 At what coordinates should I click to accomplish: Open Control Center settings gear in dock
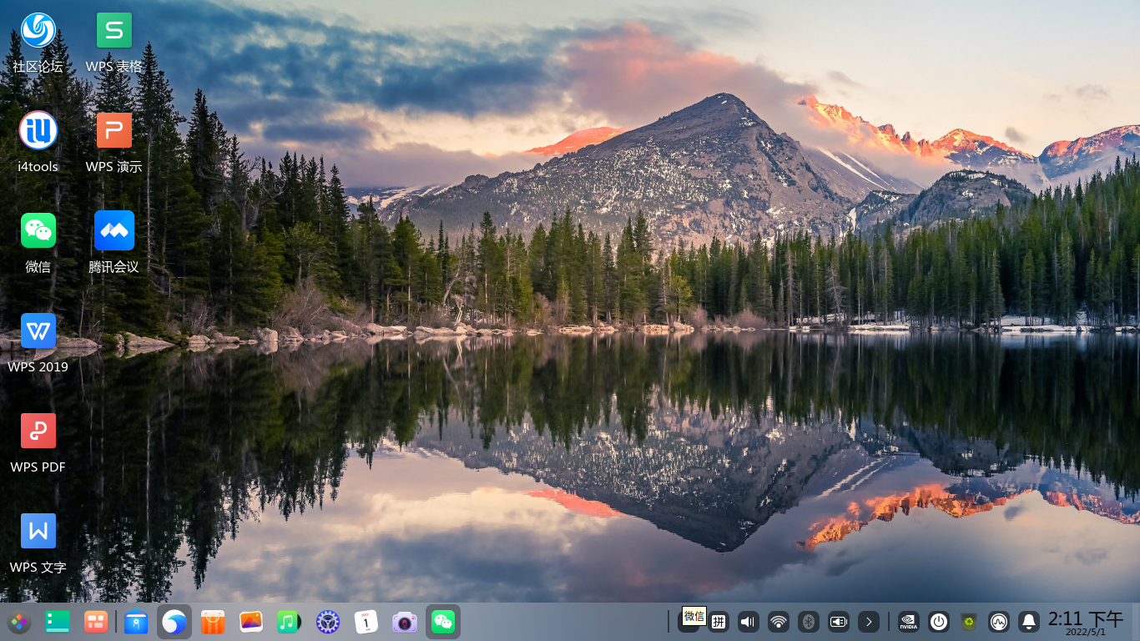(x=327, y=623)
